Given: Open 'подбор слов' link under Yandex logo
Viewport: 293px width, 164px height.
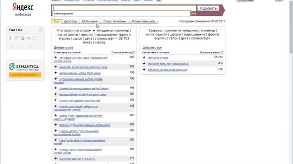Looking at the screenshot, I should [23, 14].
